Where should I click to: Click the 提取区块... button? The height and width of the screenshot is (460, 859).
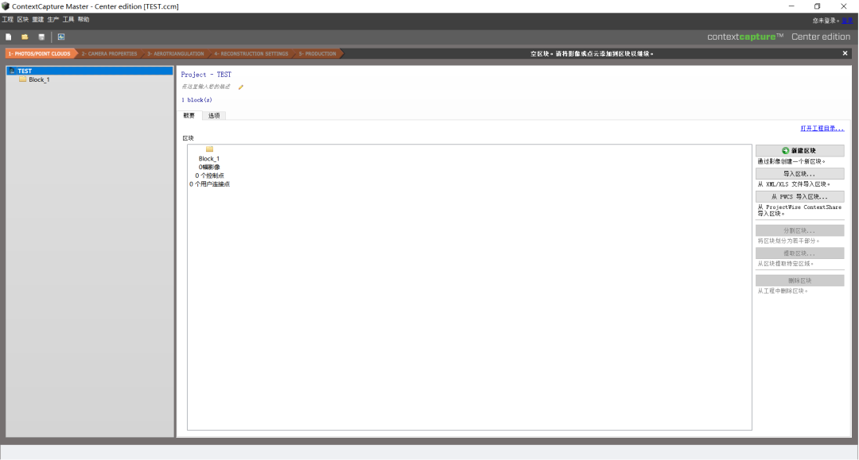800,253
